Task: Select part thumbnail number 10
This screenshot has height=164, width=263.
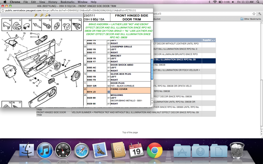Action: tap(7, 25)
